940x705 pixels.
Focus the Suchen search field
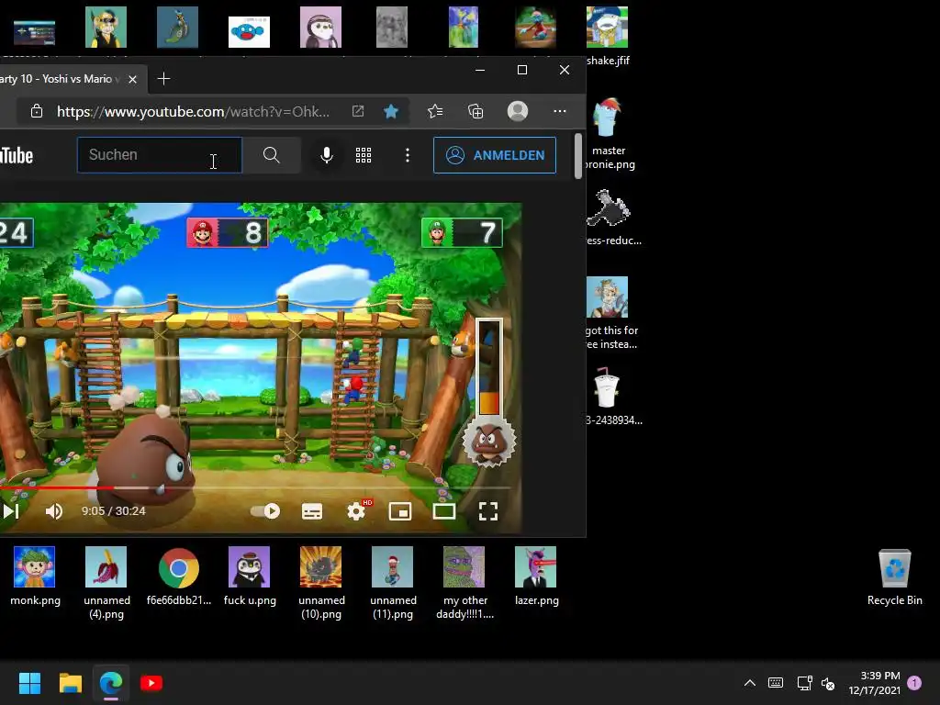[160, 155]
